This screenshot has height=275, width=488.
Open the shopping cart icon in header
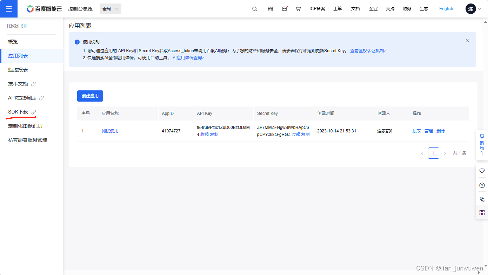tap(298, 9)
